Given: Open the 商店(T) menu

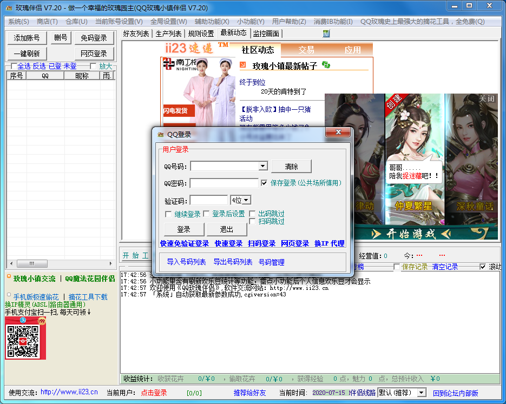Looking at the screenshot, I should tap(47, 22).
